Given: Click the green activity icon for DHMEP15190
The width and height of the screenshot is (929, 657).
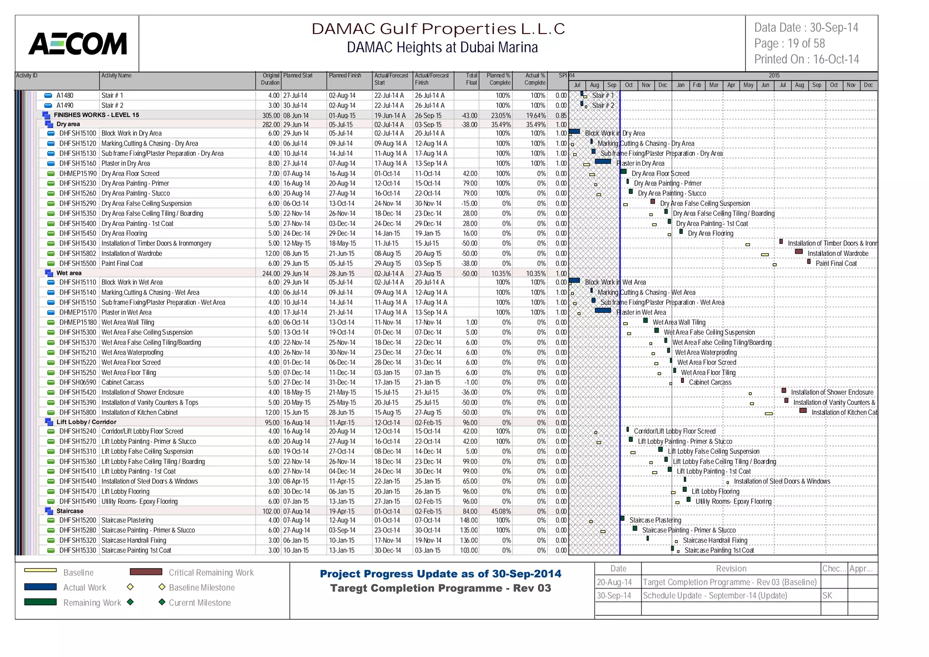Looking at the screenshot, I should pyautogui.click(x=51, y=173).
